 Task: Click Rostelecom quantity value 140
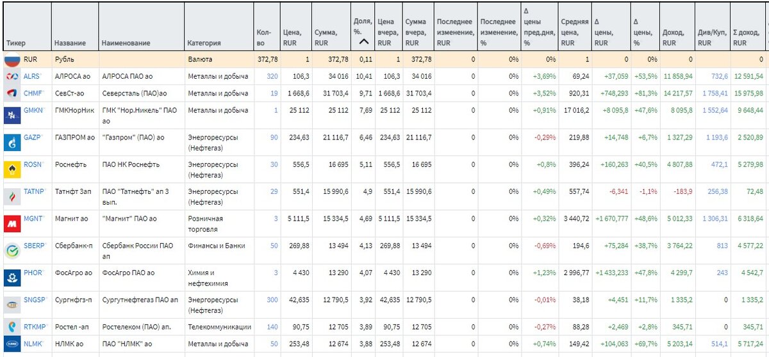pos(272,327)
